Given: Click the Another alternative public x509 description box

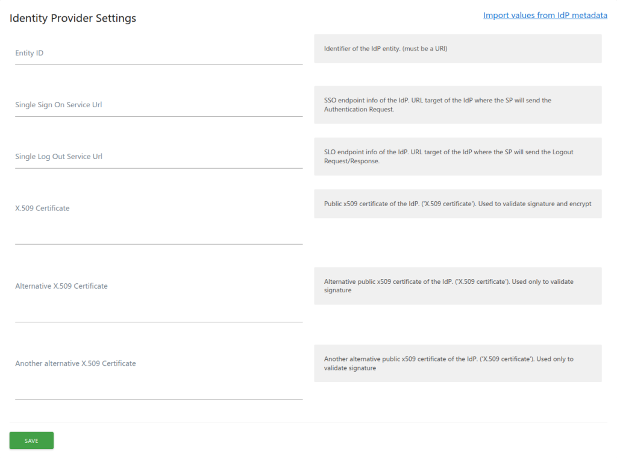Looking at the screenshot, I should [x=457, y=363].
